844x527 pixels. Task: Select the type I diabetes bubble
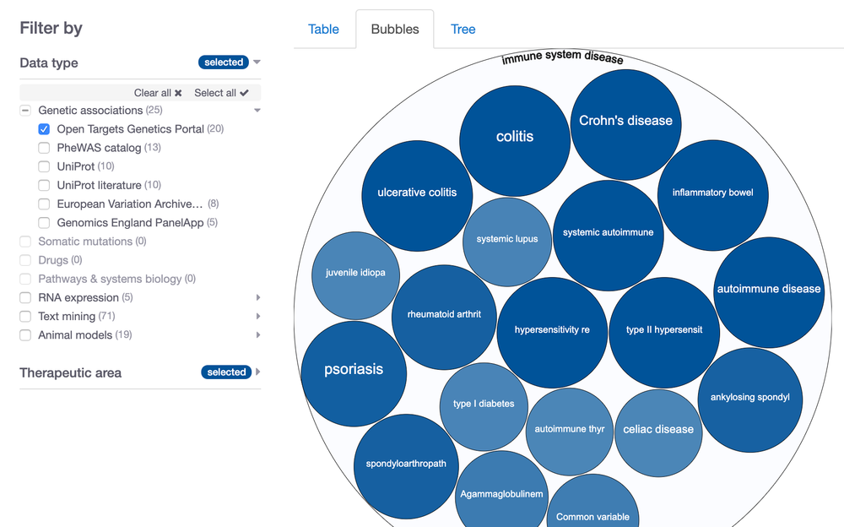[x=484, y=406]
